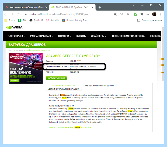Click the browser forward arrow

(12, 14)
